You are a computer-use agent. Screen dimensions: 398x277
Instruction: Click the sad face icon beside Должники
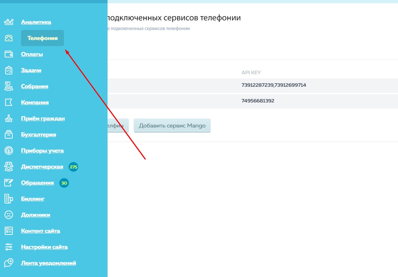(9, 215)
